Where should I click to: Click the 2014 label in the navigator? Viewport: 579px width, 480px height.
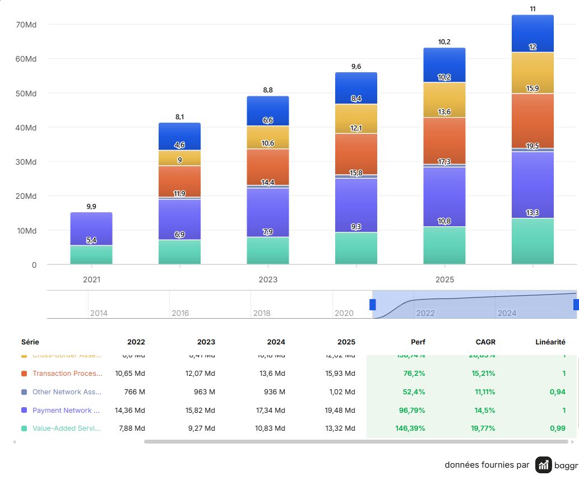click(x=99, y=313)
